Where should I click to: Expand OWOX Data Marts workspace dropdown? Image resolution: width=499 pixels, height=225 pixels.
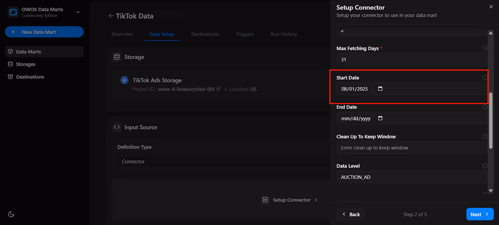78,12
